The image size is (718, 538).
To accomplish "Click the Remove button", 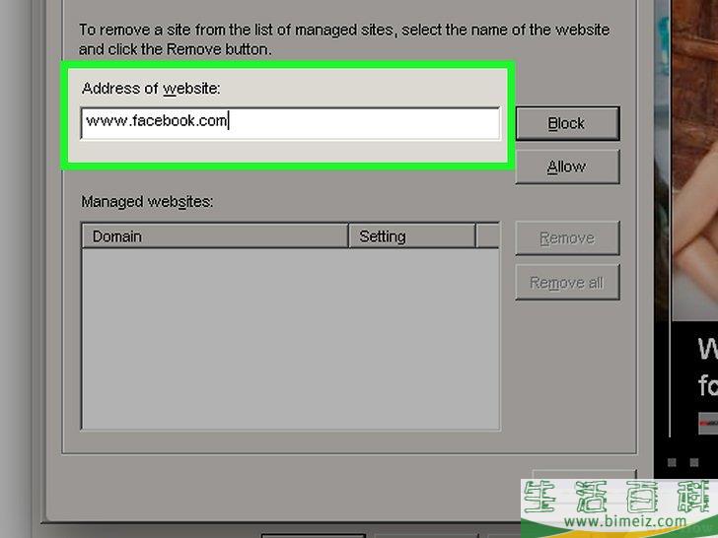I will coord(567,237).
